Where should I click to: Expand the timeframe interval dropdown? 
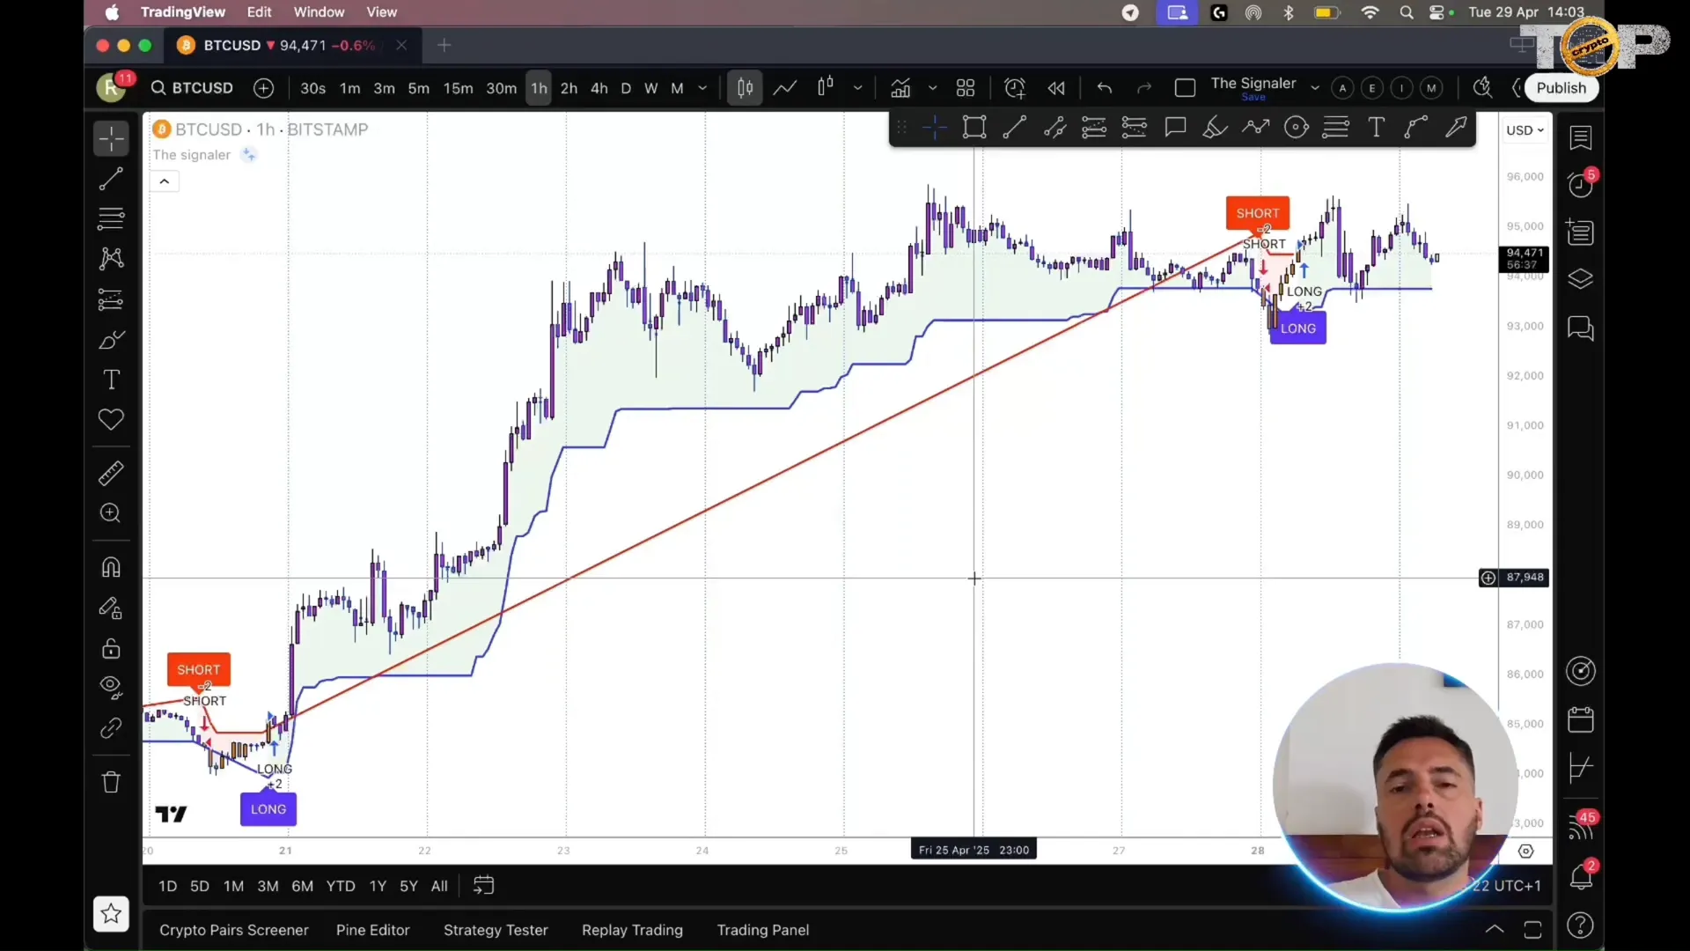(x=702, y=88)
